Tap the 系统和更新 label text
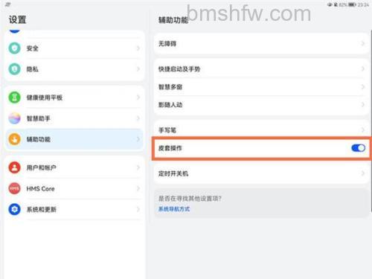The image size is (372, 279). tap(42, 210)
